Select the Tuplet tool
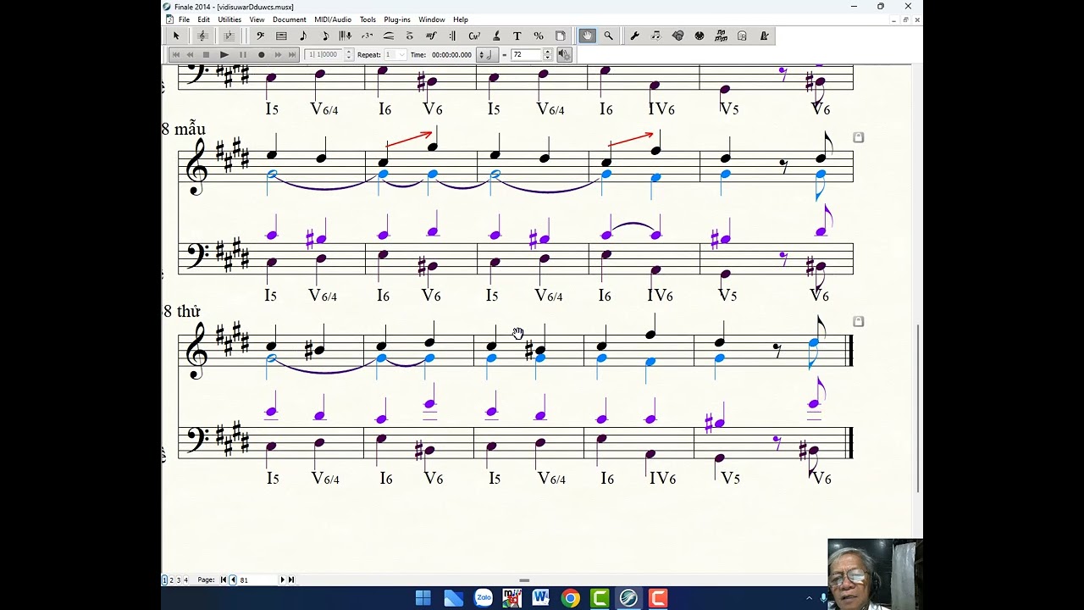1084x610 pixels. [x=367, y=36]
